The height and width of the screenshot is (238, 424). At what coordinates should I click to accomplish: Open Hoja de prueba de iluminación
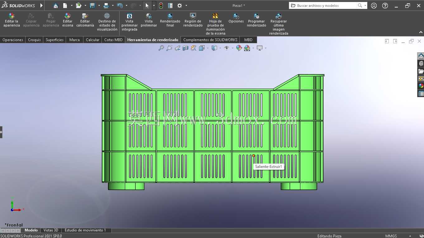(215, 24)
